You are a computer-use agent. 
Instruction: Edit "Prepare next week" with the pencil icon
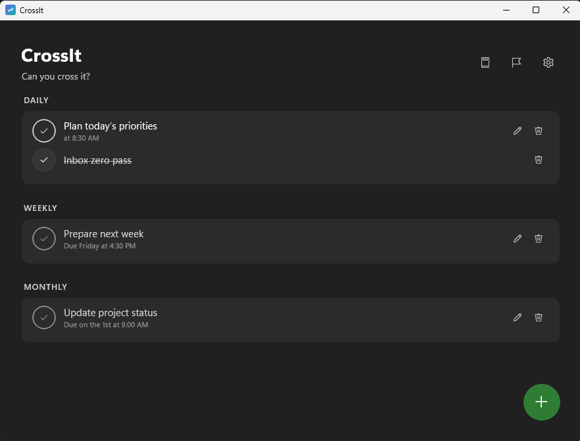point(518,239)
